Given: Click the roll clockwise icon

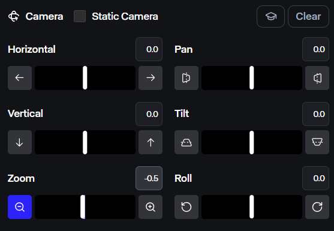Looking at the screenshot, I should click(x=317, y=207).
